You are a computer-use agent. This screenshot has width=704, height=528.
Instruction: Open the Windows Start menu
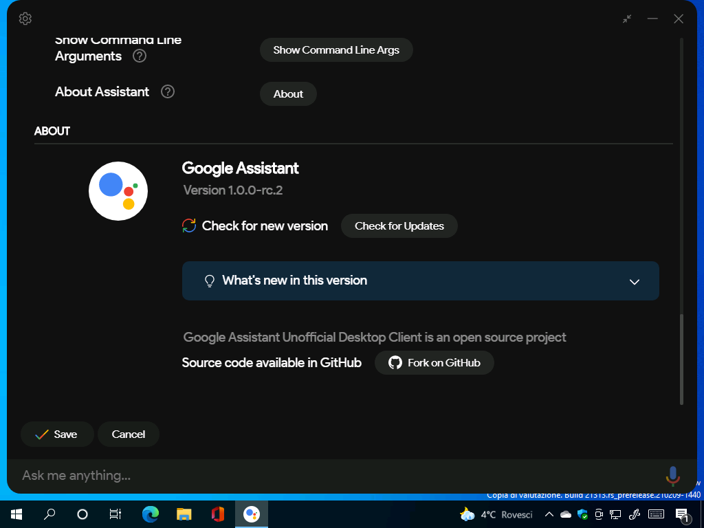[x=16, y=514]
